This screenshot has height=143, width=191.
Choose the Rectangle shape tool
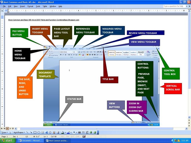35,132
